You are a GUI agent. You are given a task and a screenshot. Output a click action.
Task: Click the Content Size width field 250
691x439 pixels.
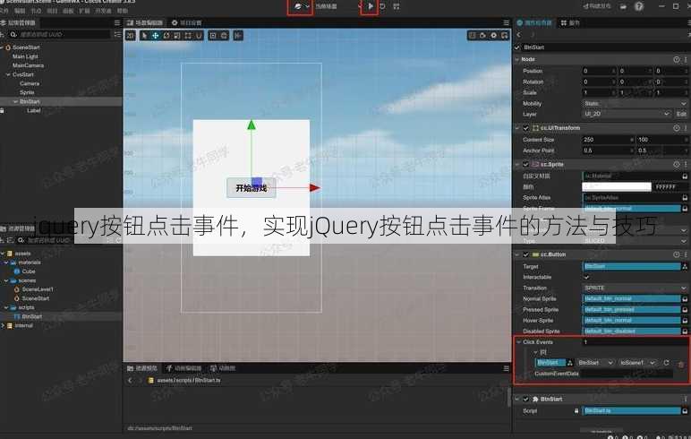coord(608,140)
